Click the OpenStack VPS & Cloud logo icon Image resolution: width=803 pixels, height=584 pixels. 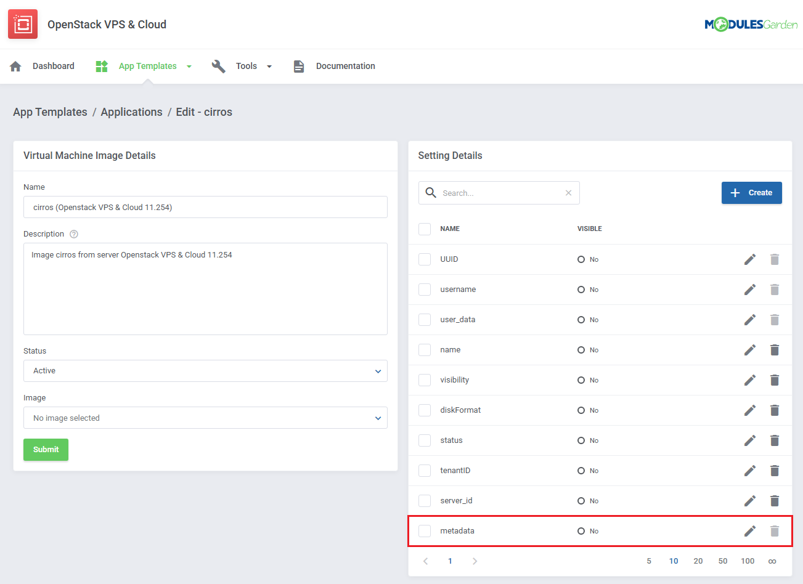23,25
